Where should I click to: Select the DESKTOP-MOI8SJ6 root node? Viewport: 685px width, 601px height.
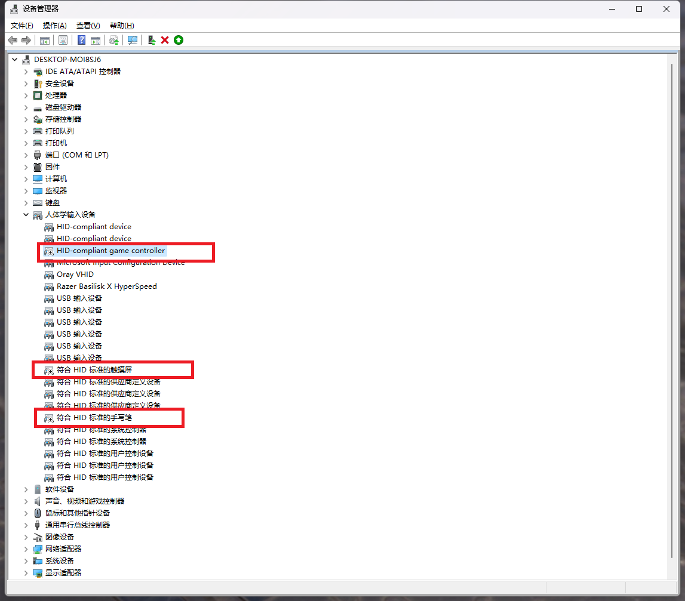(67, 60)
